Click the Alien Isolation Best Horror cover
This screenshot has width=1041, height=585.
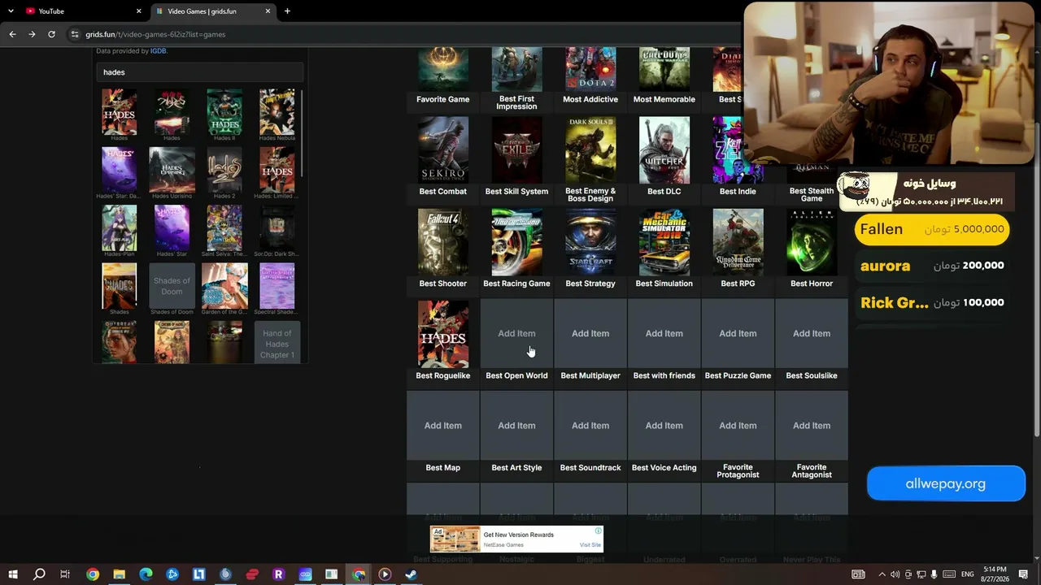tap(812, 243)
